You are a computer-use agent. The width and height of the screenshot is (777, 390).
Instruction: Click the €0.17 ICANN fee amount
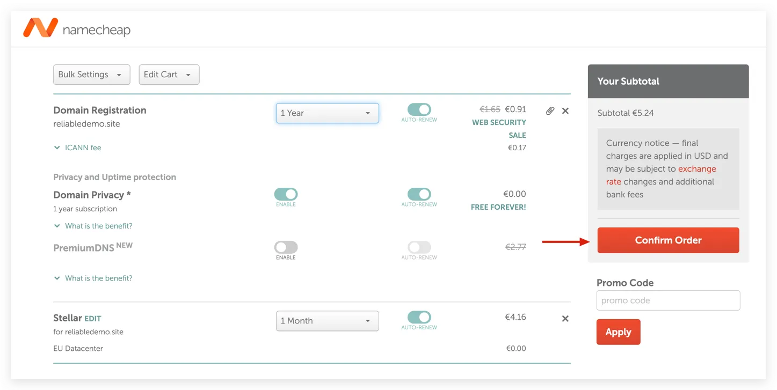517,148
